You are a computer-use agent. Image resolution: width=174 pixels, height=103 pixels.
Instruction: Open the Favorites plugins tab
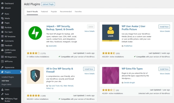pyautogui.click(x=78, y=11)
